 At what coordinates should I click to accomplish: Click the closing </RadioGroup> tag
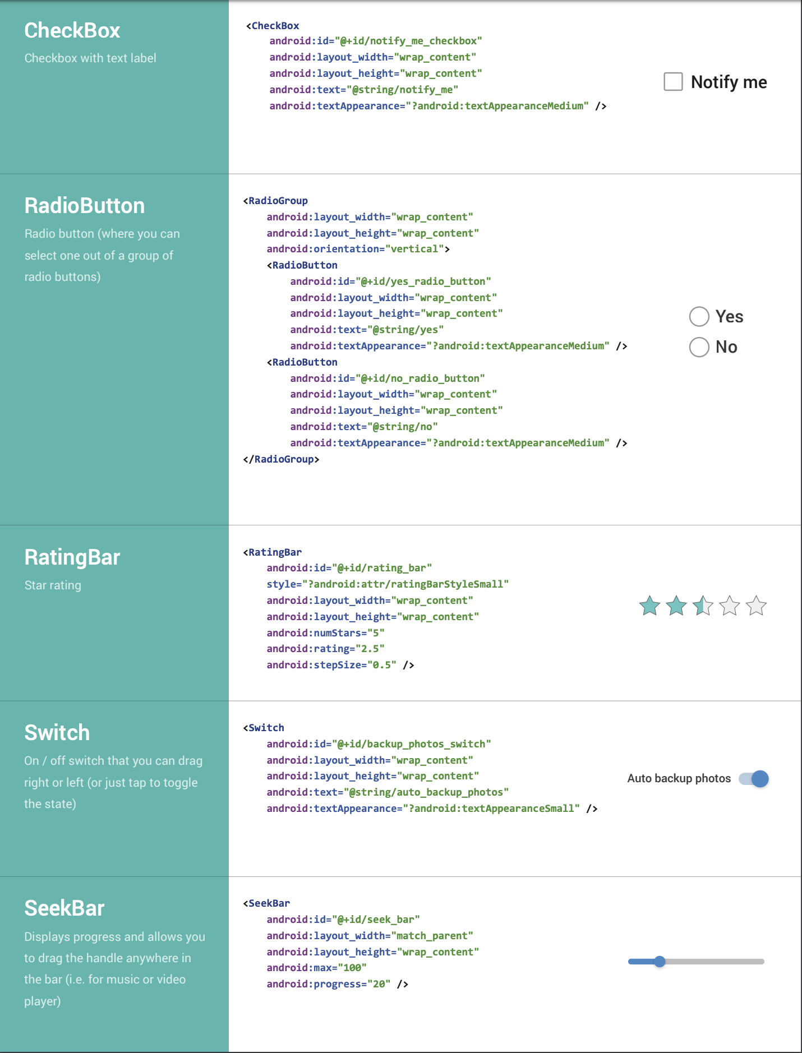click(x=281, y=459)
